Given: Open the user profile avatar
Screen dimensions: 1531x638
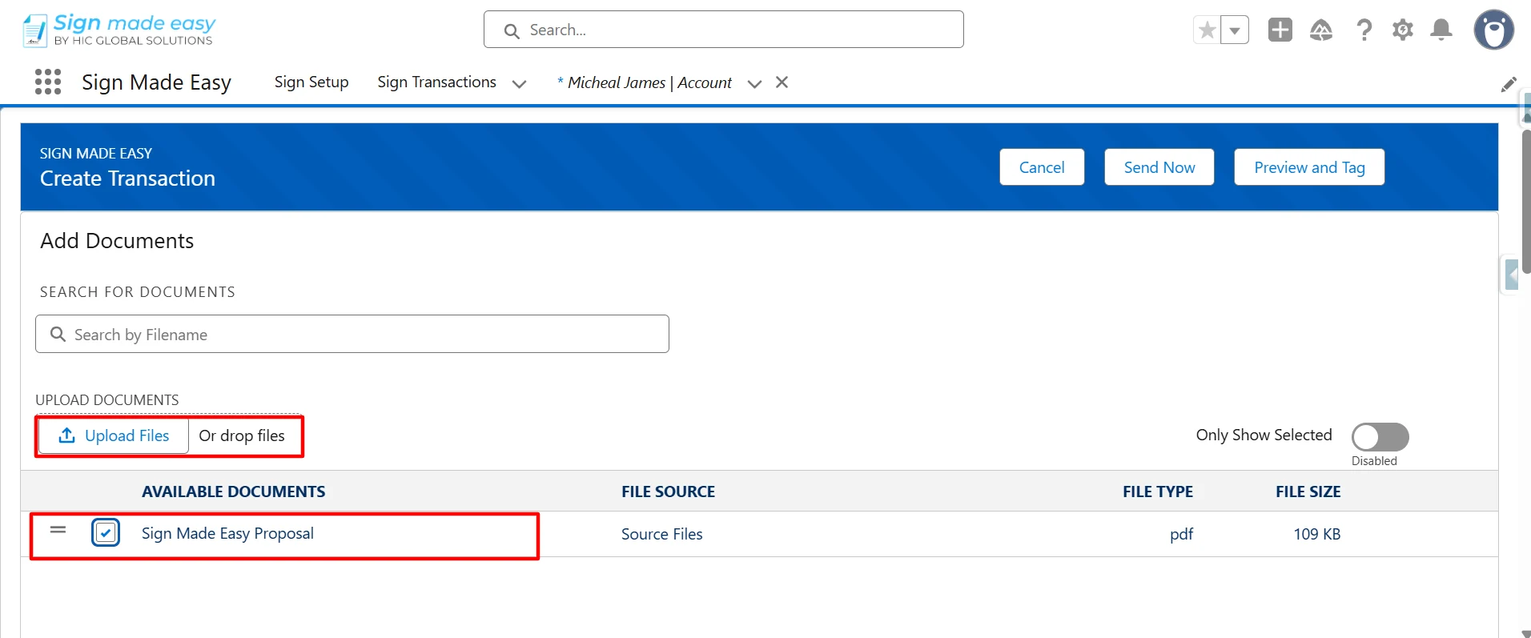Looking at the screenshot, I should click(x=1494, y=30).
